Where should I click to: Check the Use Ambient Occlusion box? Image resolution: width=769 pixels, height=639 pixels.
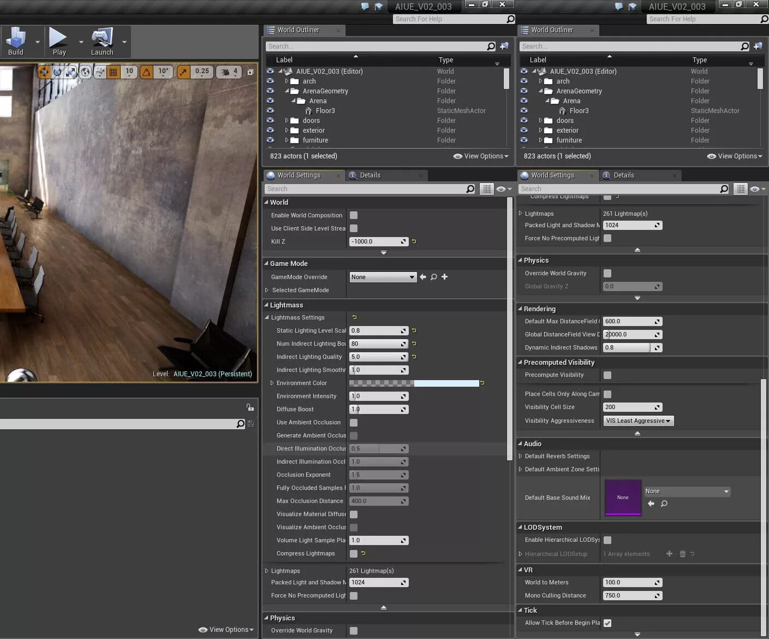coord(354,423)
